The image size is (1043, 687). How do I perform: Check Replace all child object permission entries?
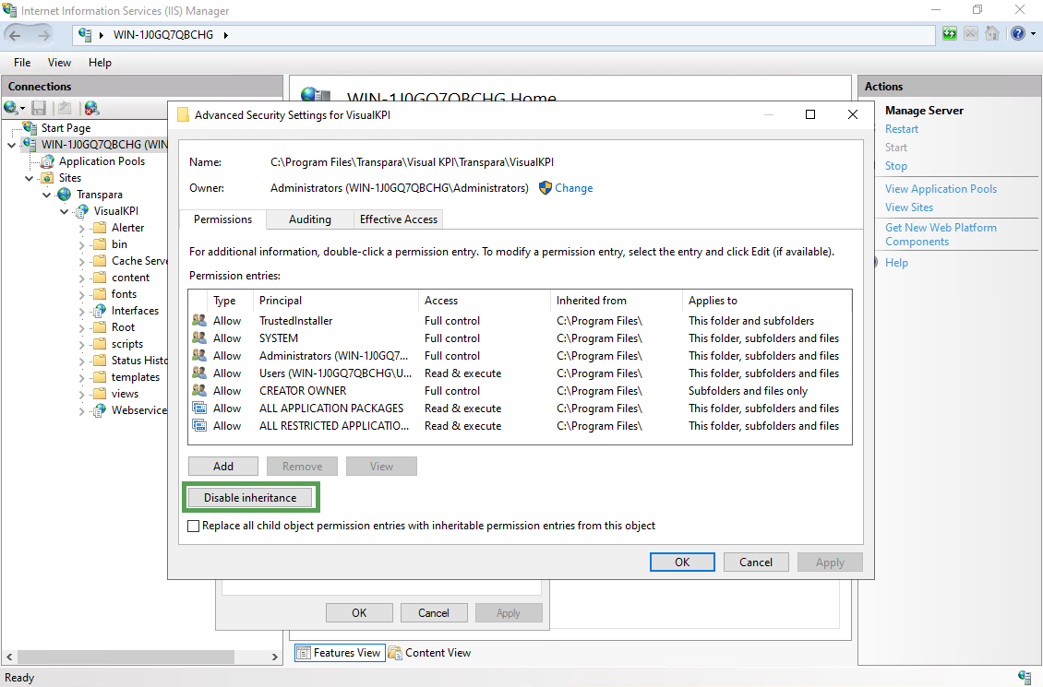(x=193, y=526)
